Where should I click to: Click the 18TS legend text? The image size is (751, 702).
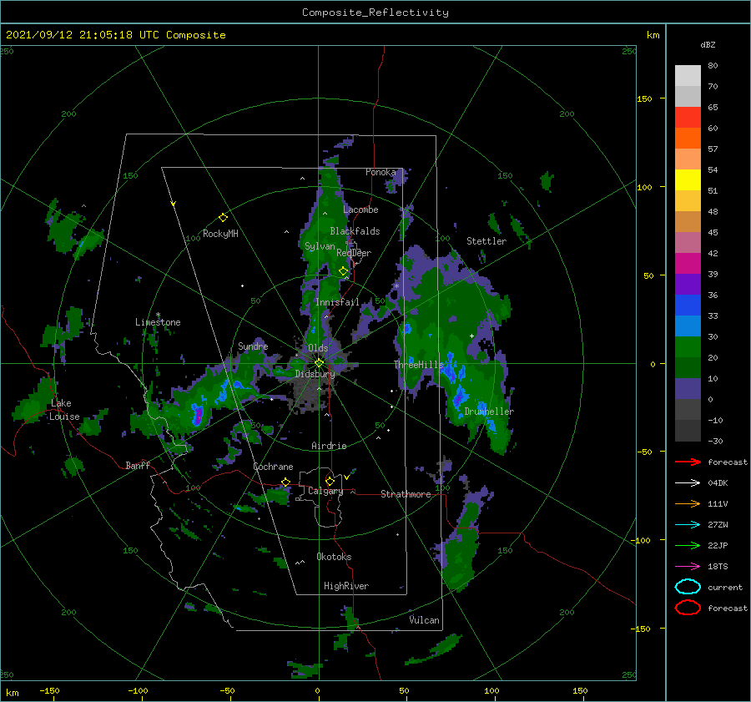pos(718,567)
